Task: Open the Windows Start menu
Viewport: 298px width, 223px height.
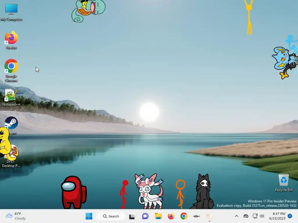Action: (x=89, y=216)
